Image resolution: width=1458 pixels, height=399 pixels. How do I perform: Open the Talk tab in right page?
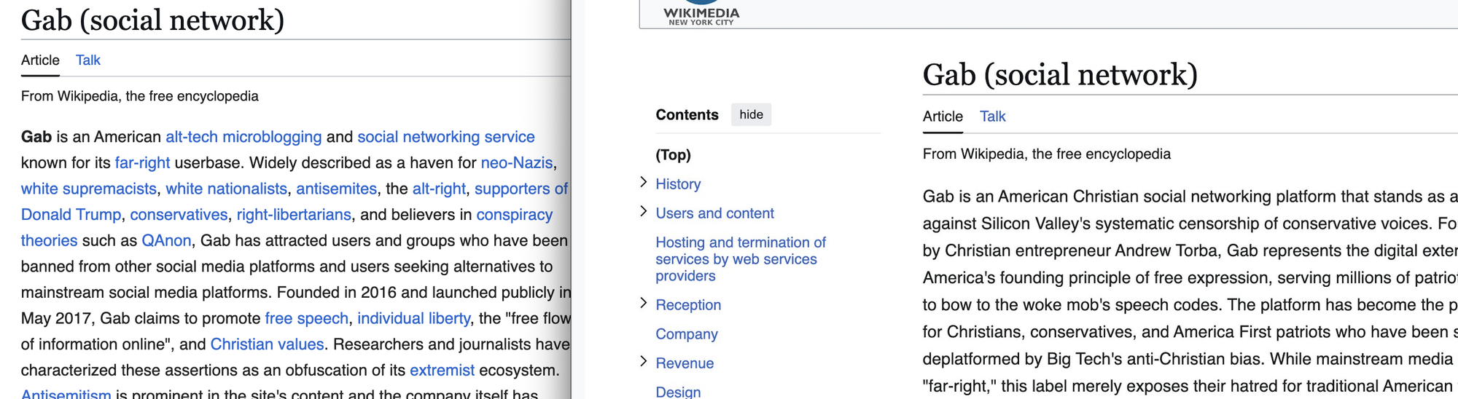(992, 116)
